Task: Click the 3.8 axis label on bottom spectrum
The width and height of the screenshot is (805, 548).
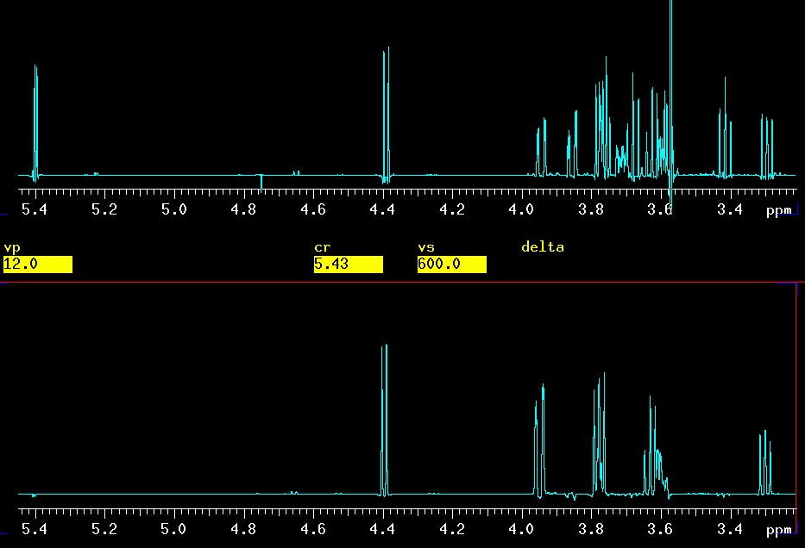Action: click(591, 528)
